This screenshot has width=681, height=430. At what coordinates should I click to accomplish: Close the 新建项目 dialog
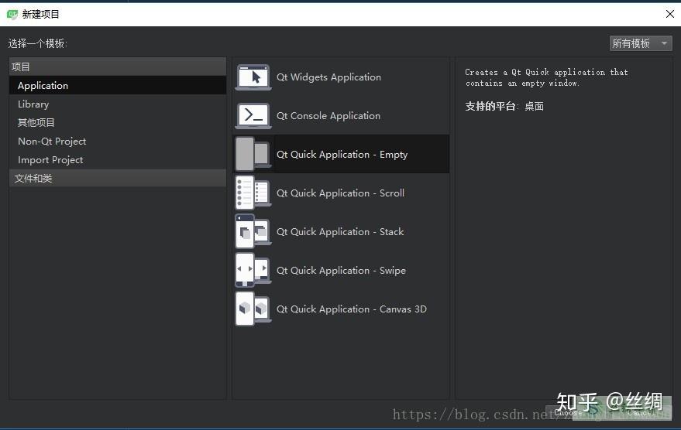click(669, 14)
